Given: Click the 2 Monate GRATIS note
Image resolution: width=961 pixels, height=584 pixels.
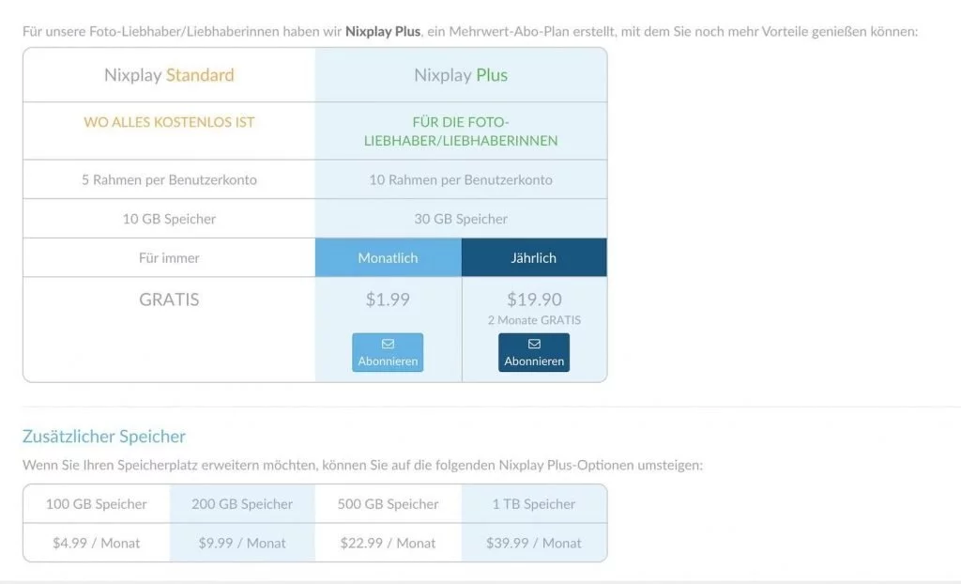Looking at the screenshot, I should click(x=534, y=319).
